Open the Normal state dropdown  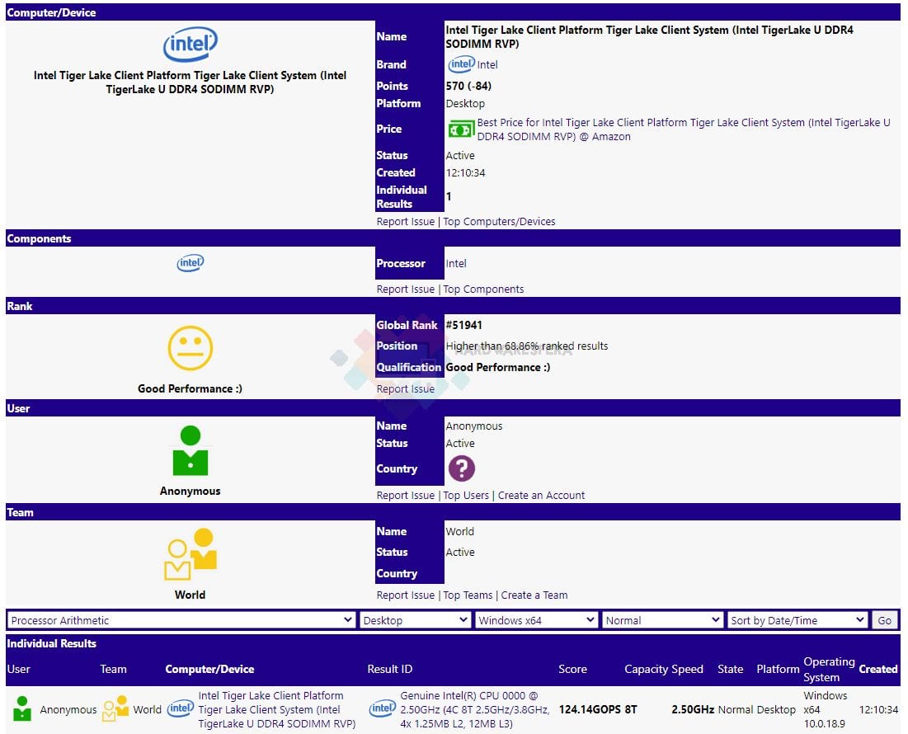point(663,620)
